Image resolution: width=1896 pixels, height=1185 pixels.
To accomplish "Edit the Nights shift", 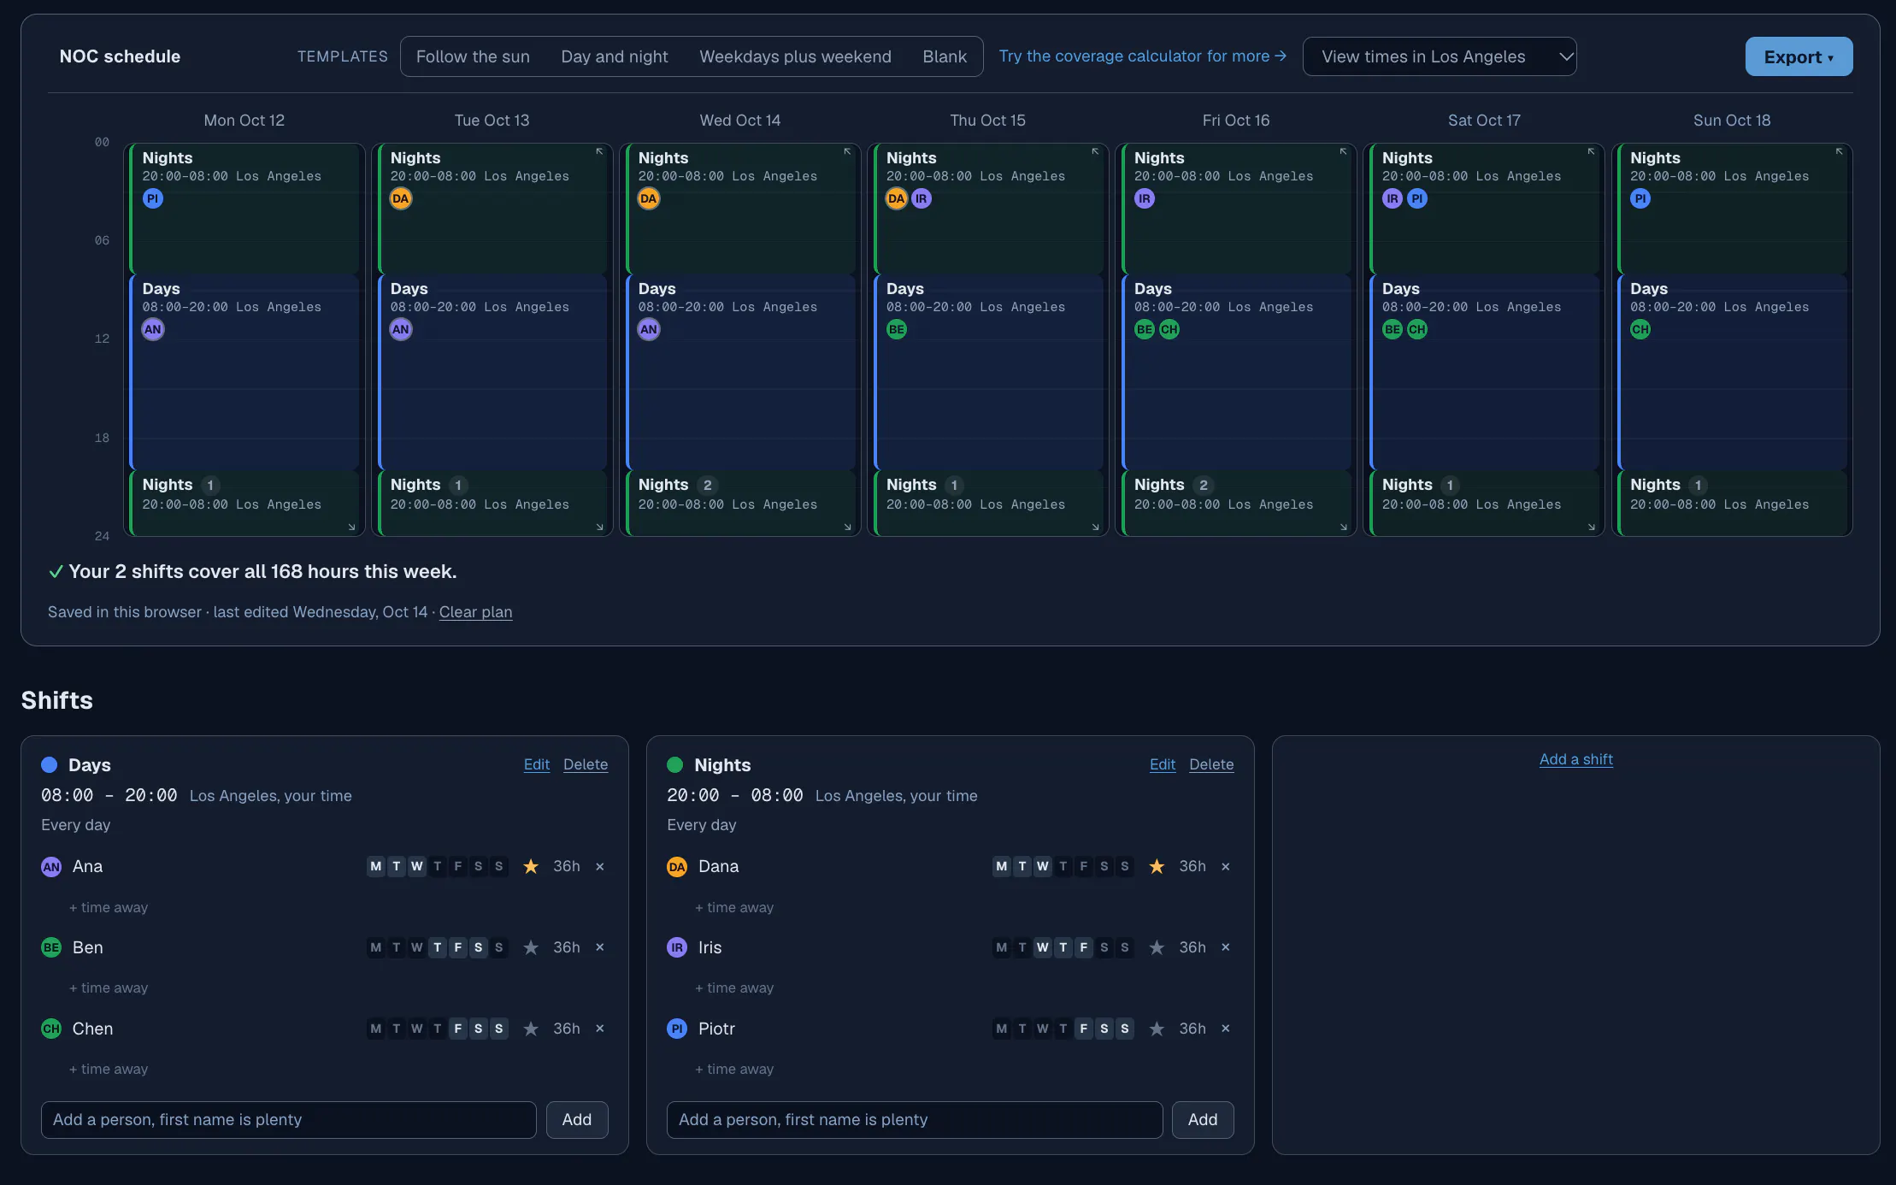I will (x=1162, y=764).
